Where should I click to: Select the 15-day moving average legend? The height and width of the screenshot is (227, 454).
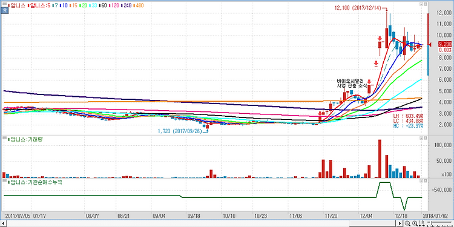[74, 5]
